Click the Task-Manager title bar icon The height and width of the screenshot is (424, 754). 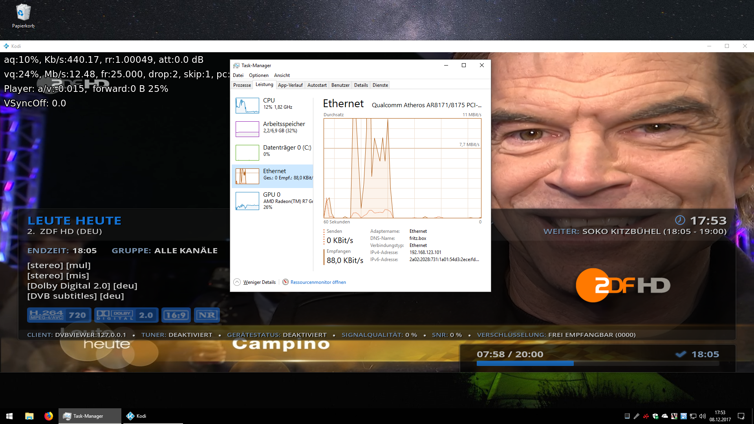coord(236,66)
